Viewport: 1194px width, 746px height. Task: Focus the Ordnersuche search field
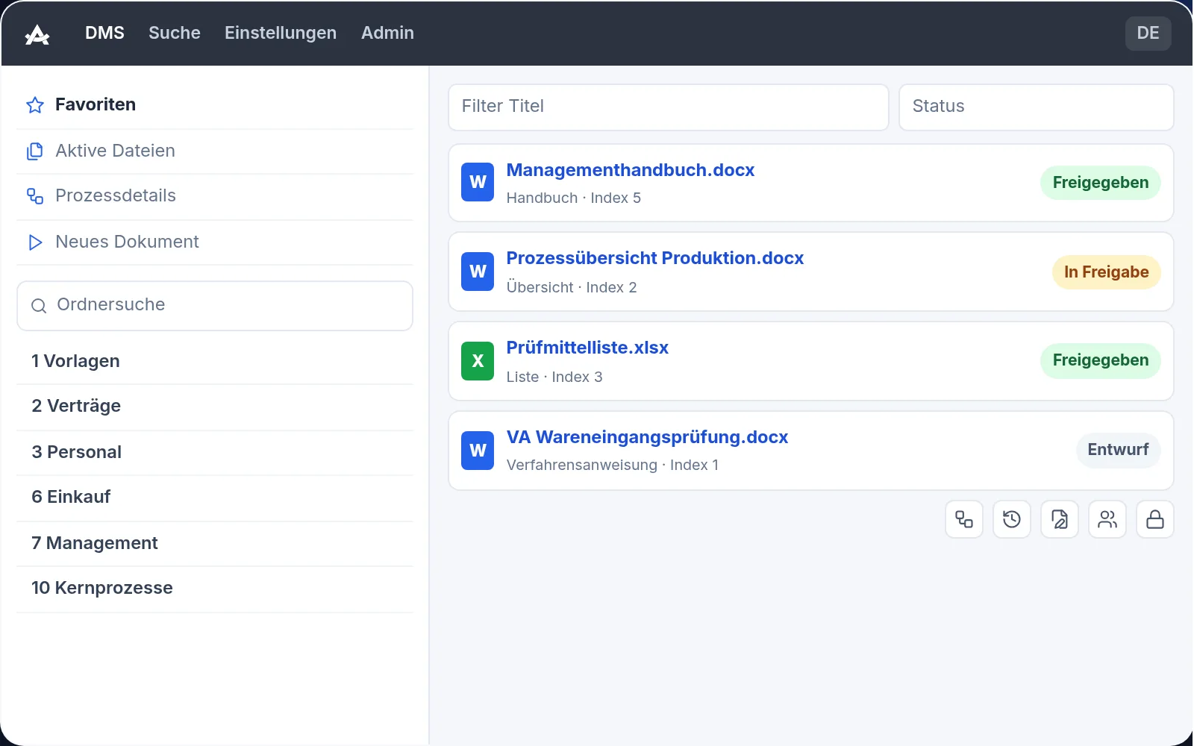coord(215,306)
